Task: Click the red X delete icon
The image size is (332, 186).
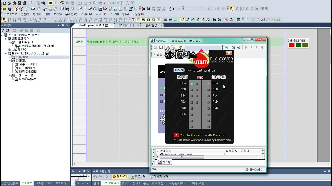Action: pos(105,3)
